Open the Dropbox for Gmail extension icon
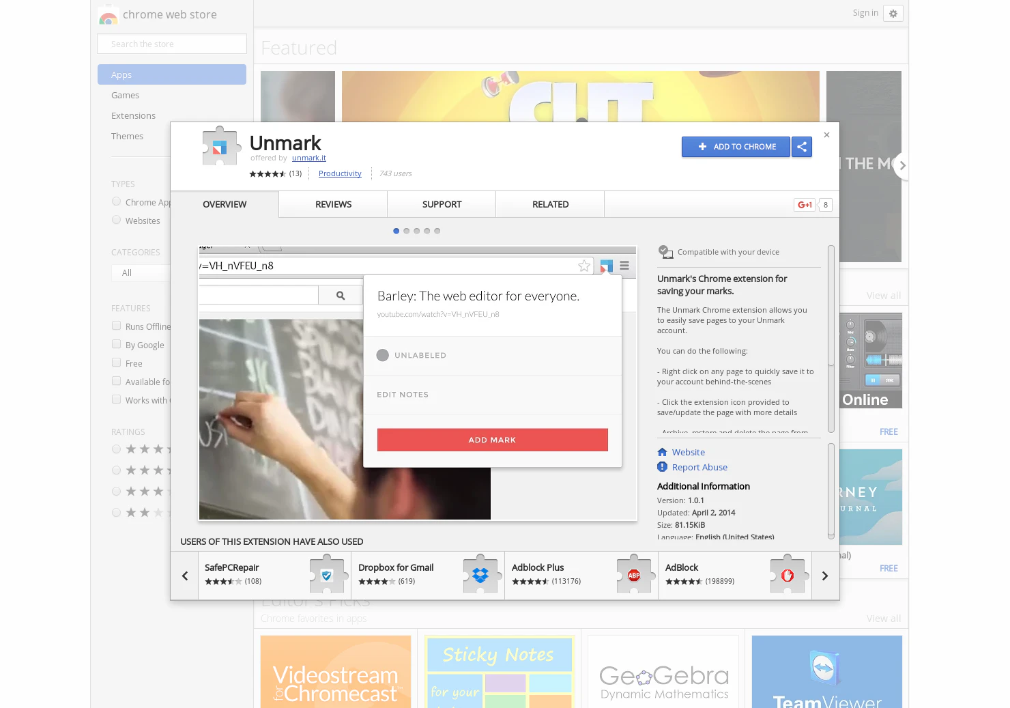1010x708 pixels. (480, 576)
